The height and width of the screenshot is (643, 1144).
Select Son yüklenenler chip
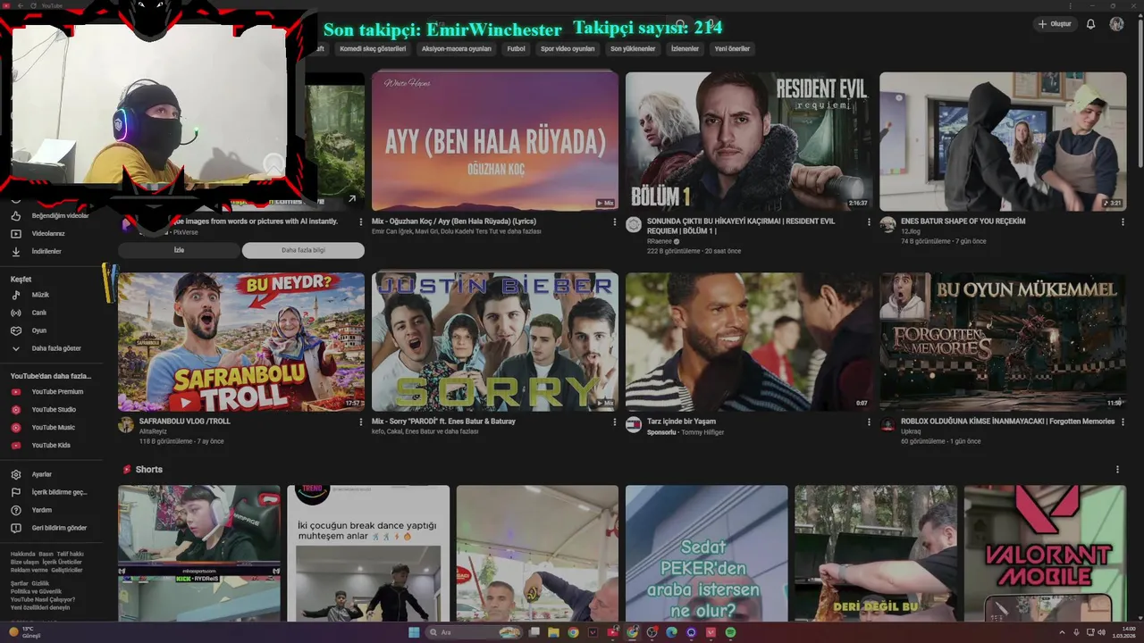point(633,49)
